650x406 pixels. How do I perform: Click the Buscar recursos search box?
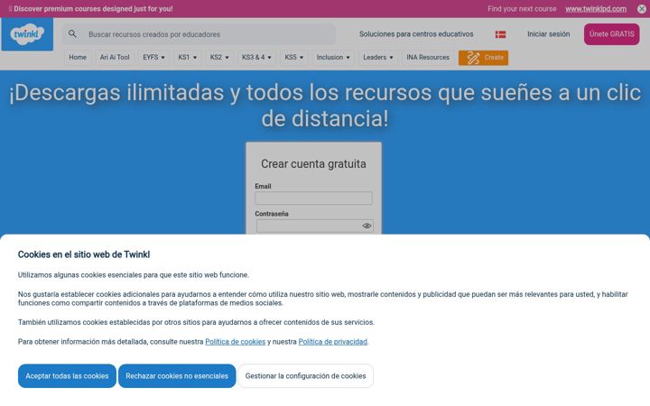pos(199,34)
